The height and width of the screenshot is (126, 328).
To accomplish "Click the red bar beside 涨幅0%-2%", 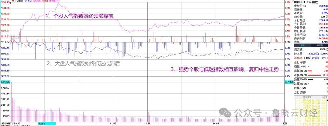I will tap(315, 75).
